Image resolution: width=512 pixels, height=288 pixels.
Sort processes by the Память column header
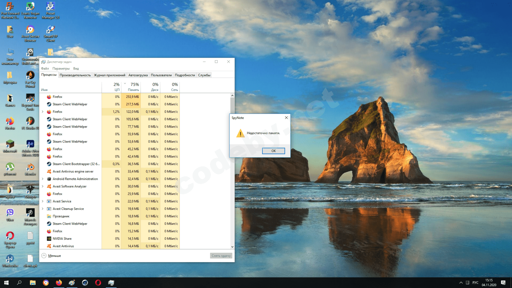click(x=133, y=87)
